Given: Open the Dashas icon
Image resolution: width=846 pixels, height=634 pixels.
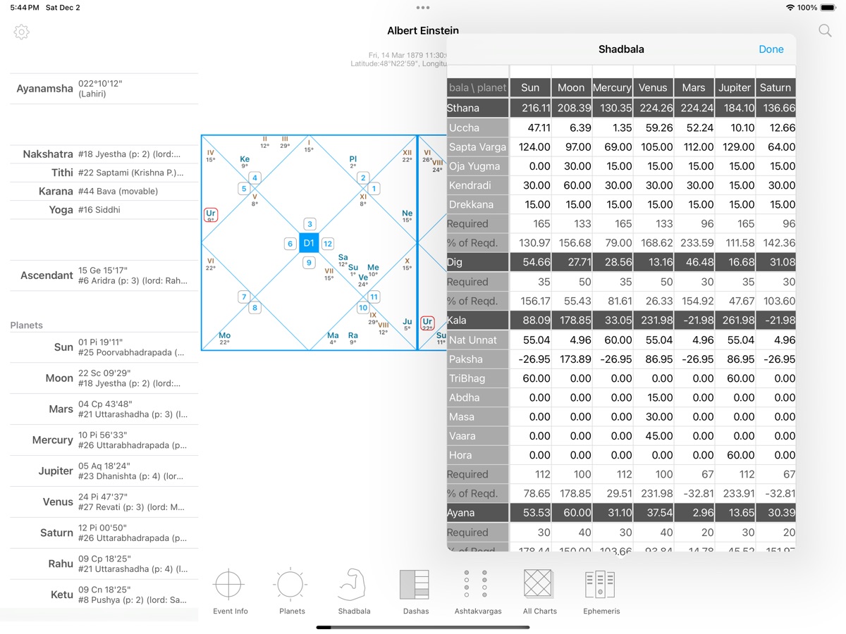Looking at the screenshot, I should (x=415, y=585).
